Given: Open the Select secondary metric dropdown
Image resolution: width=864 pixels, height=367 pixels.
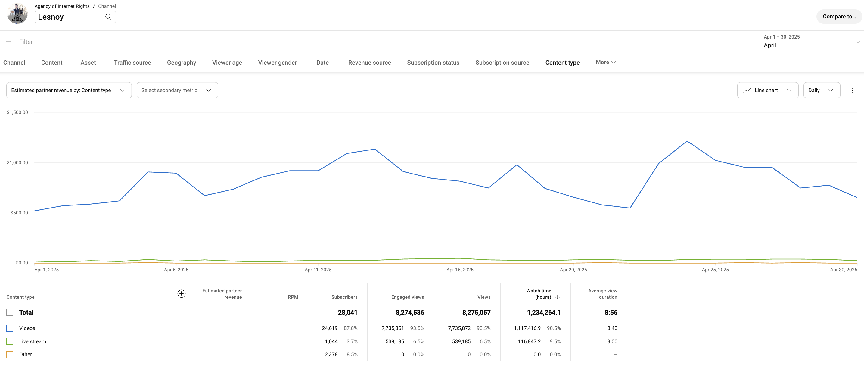Looking at the screenshot, I should click(177, 90).
